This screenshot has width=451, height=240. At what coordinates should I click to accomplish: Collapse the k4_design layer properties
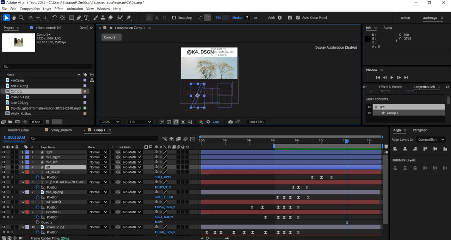[x=23, y=172]
